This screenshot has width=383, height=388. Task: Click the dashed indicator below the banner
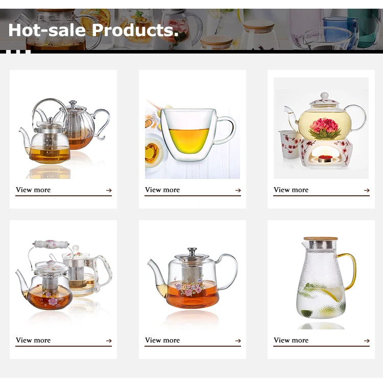coord(15,51)
